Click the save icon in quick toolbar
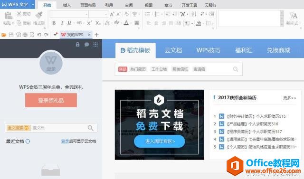Image resolution: width=304 pixels, height=179 pixels. 11,35
